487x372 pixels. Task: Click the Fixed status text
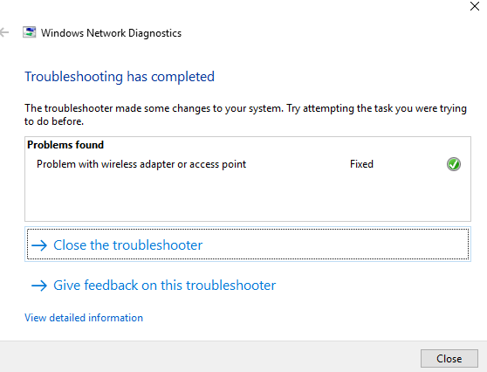[x=361, y=164]
